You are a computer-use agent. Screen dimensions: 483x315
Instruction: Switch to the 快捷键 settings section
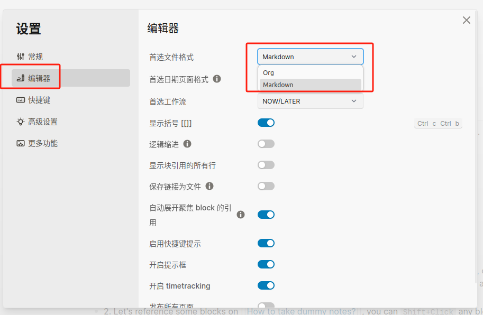click(40, 99)
